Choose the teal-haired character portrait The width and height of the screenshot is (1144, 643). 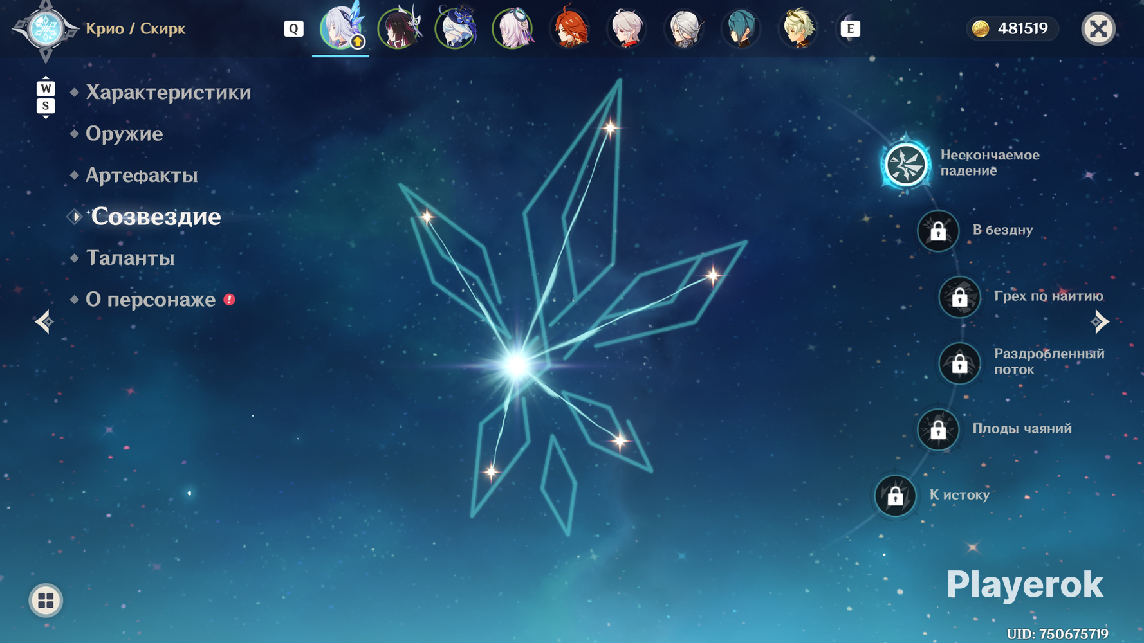(x=741, y=28)
